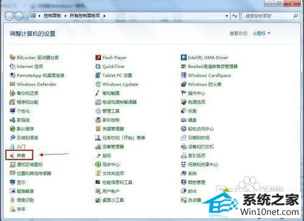This screenshot has width=304, height=221.
Task: Open 恢复 (Recovery) link
Action: pyautogui.click(x=192, y=111)
